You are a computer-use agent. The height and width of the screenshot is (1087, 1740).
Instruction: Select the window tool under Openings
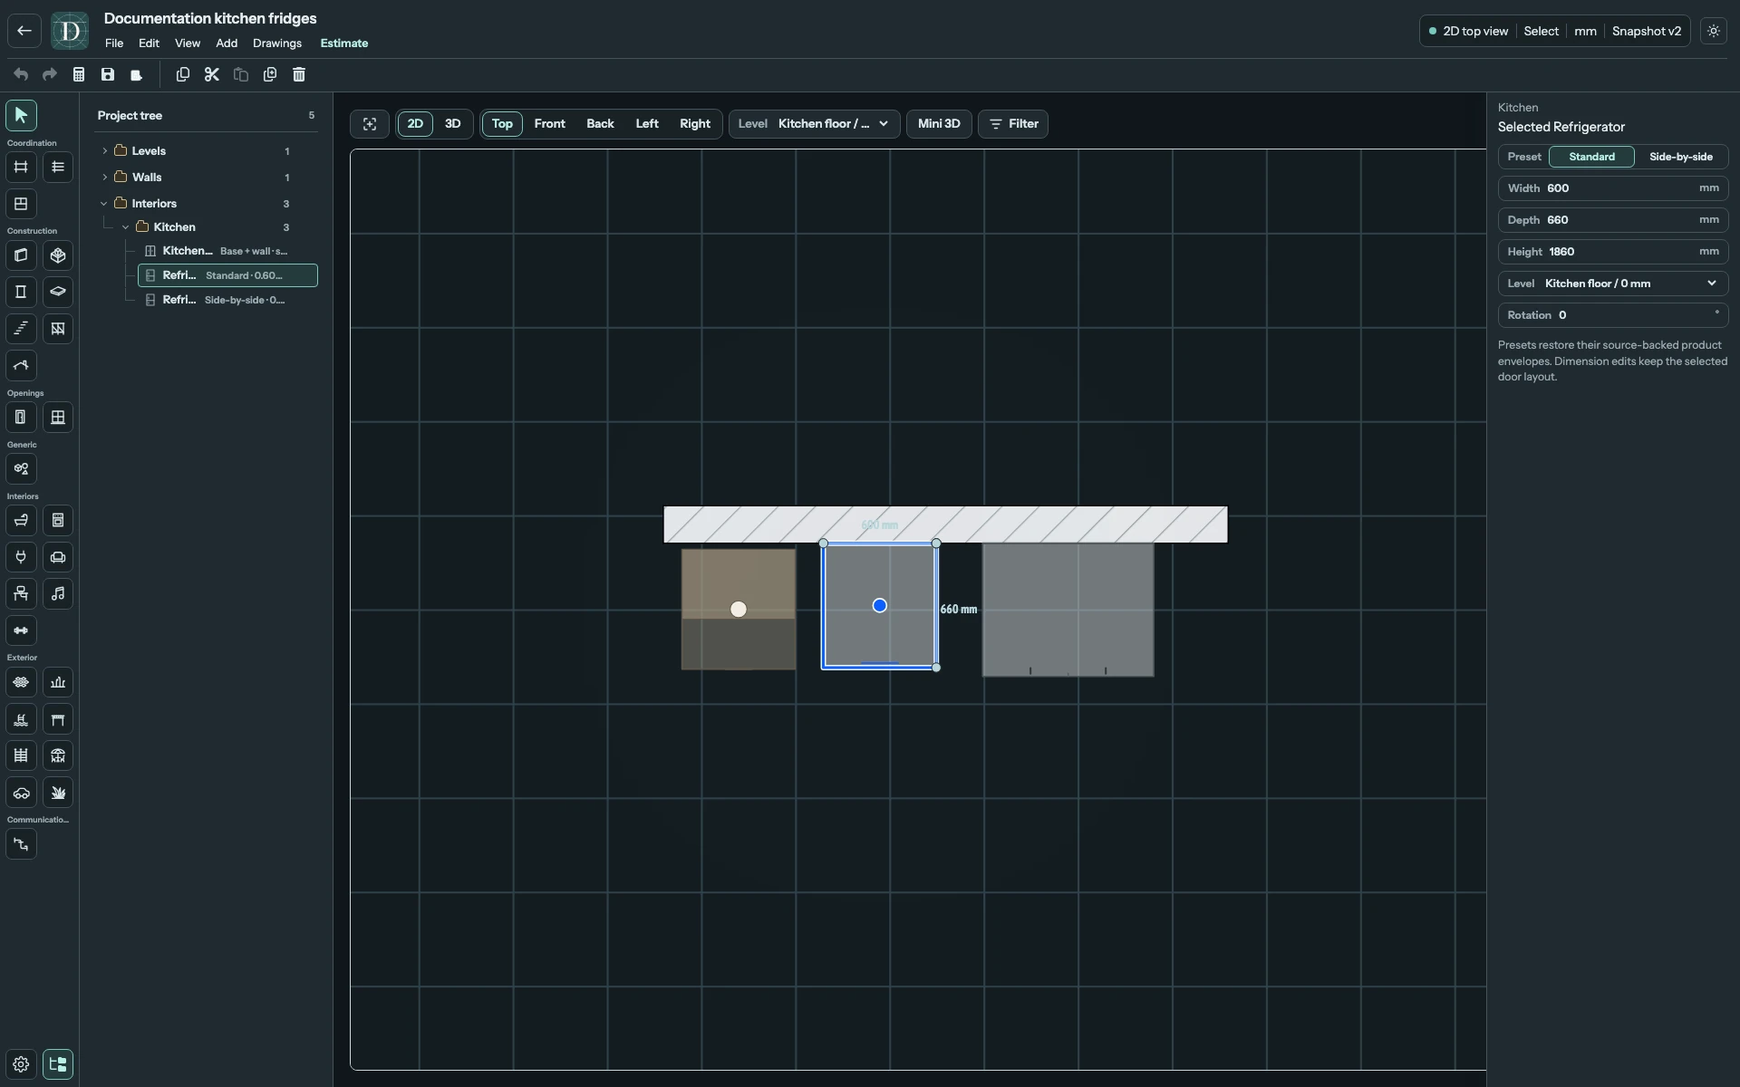coord(58,418)
